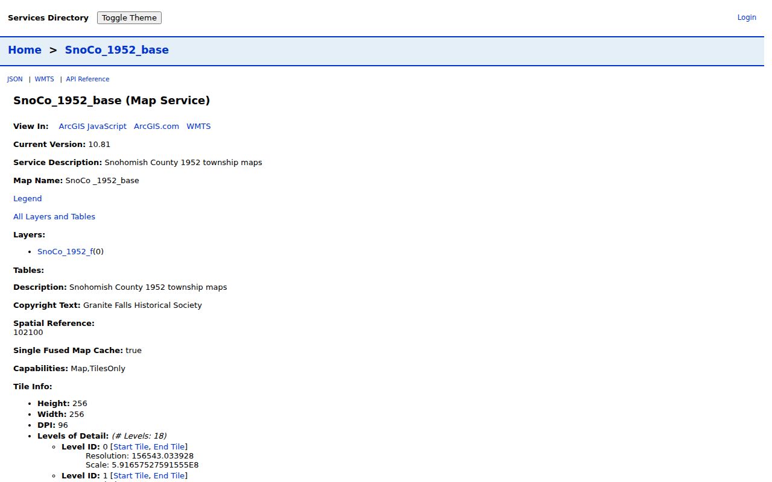Open the SnoCo_1952_base breadcrumb link
This screenshot has height=482, width=772.
117,50
